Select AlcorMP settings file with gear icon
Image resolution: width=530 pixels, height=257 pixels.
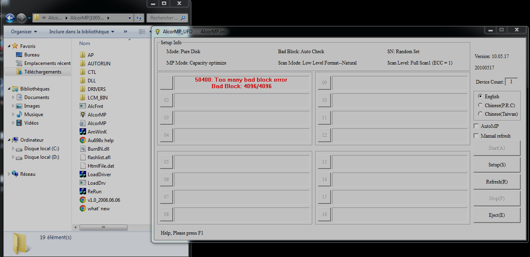tap(93, 123)
